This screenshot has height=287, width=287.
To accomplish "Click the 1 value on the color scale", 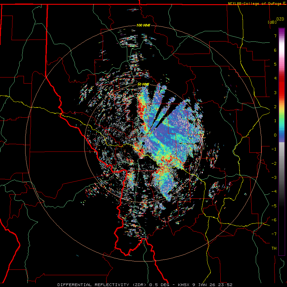I will pos(275,121).
